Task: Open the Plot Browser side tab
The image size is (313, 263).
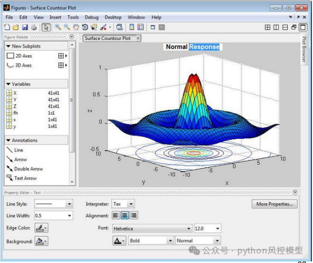Action: coord(304,49)
